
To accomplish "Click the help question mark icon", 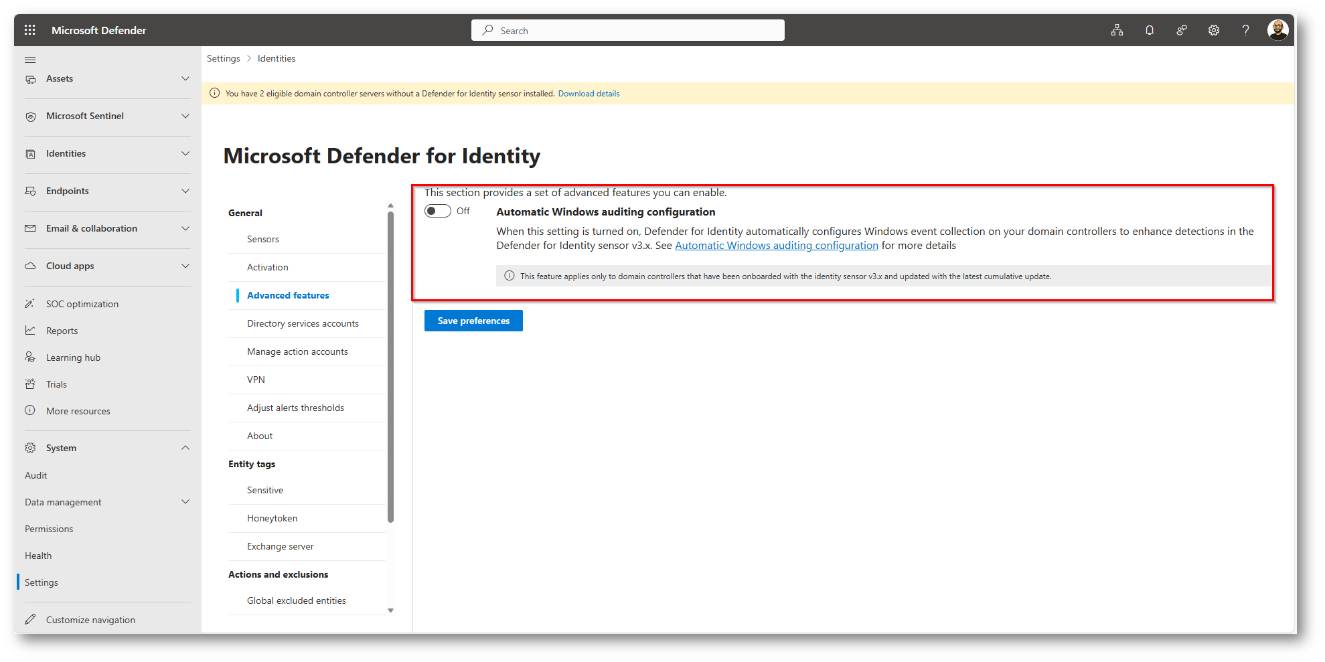I will (x=1245, y=30).
